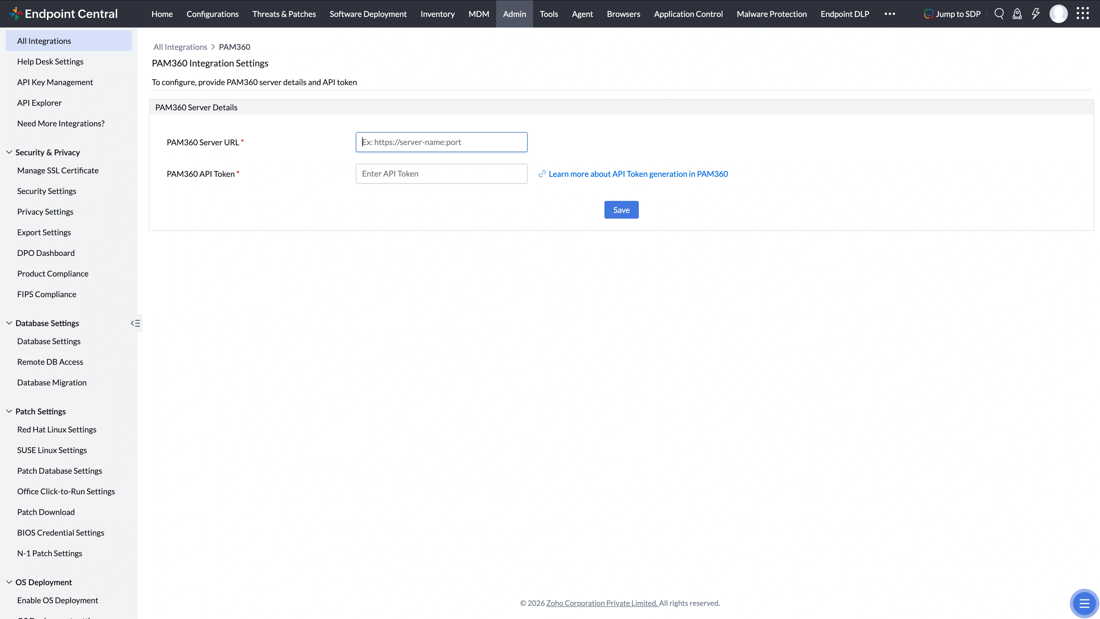Image resolution: width=1100 pixels, height=619 pixels.
Task: Show more modules via the ellipsis
Action: click(x=889, y=14)
